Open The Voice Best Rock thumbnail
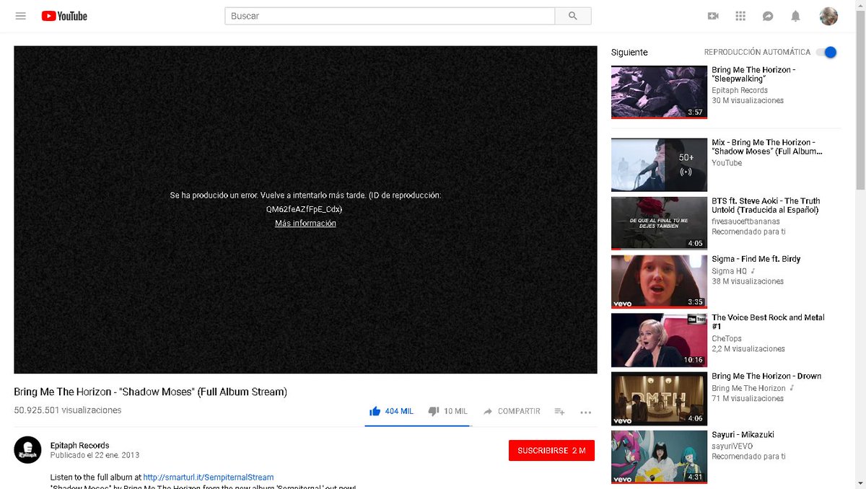The width and height of the screenshot is (866, 489). [x=659, y=340]
